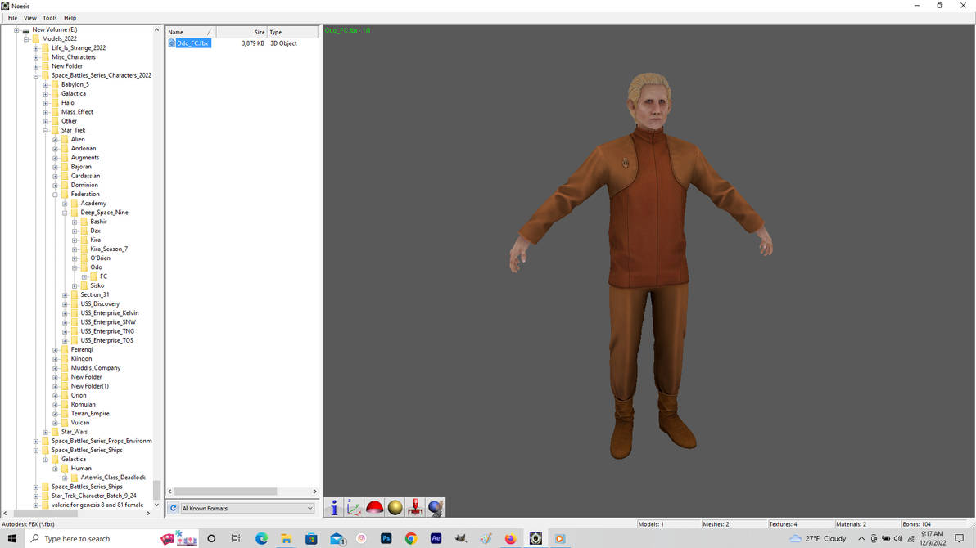The image size is (976, 548).
Task: Open the All Known Formats dropdown
Action: coord(247,508)
